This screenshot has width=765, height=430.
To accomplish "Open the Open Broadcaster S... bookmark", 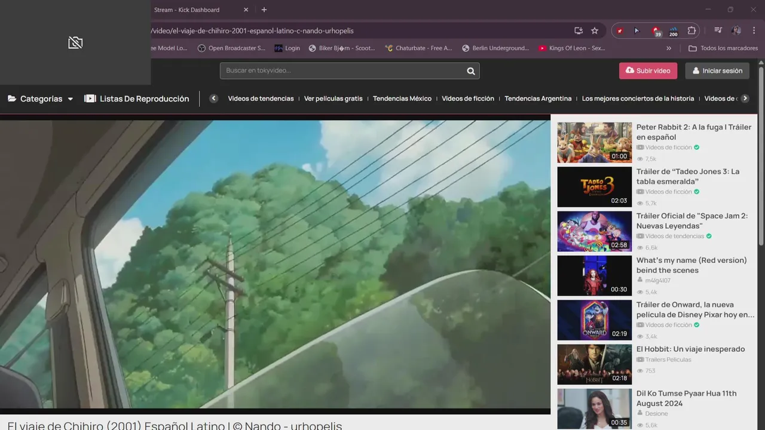I will (232, 48).
